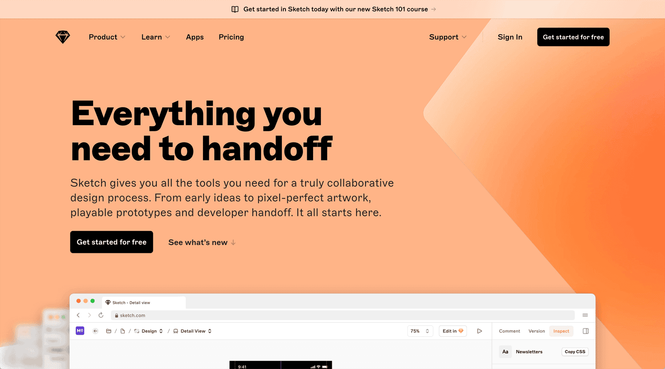Click the browser back arrow in the mockup
This screenshot has width=665, height=369.
pos(78,315)
